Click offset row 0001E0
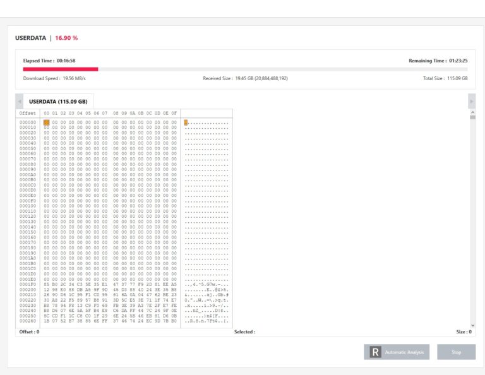485x375 pixels. (28, 279)
